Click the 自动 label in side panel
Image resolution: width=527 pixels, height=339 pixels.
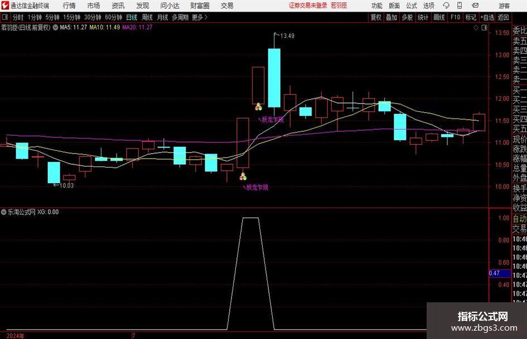[x=520, y=219]
